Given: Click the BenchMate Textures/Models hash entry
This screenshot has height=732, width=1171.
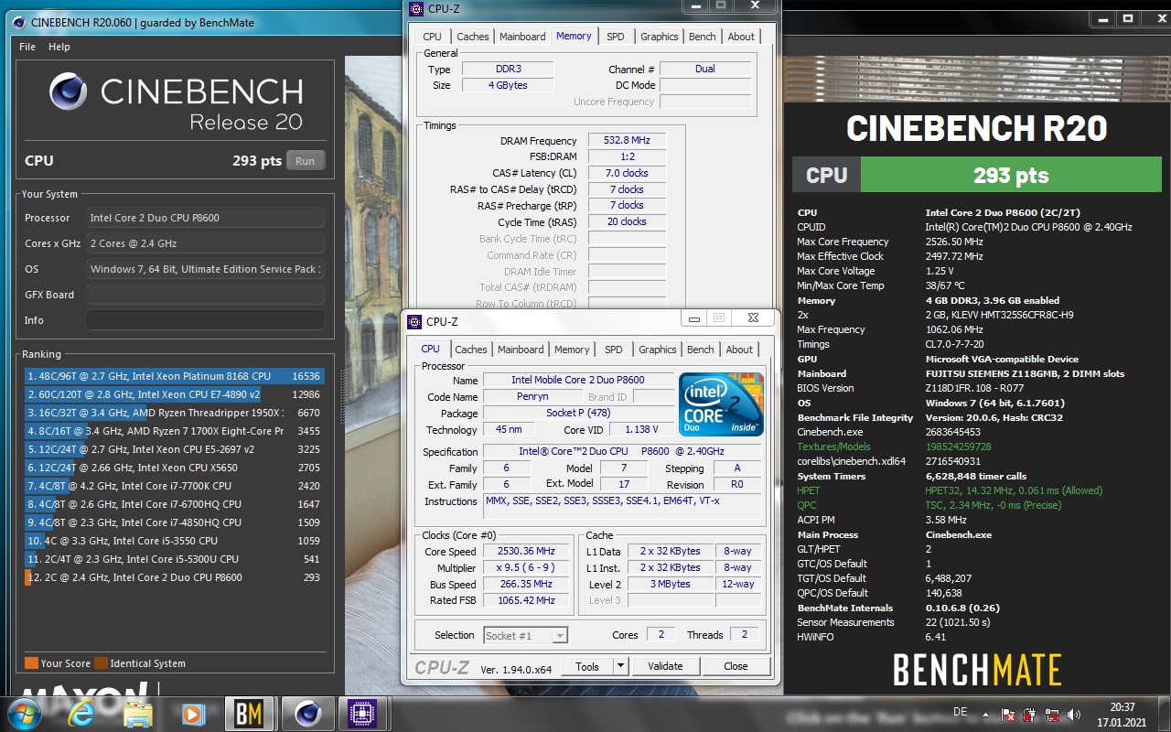Looking at the screenshot, I should click(x=978, y=447).
